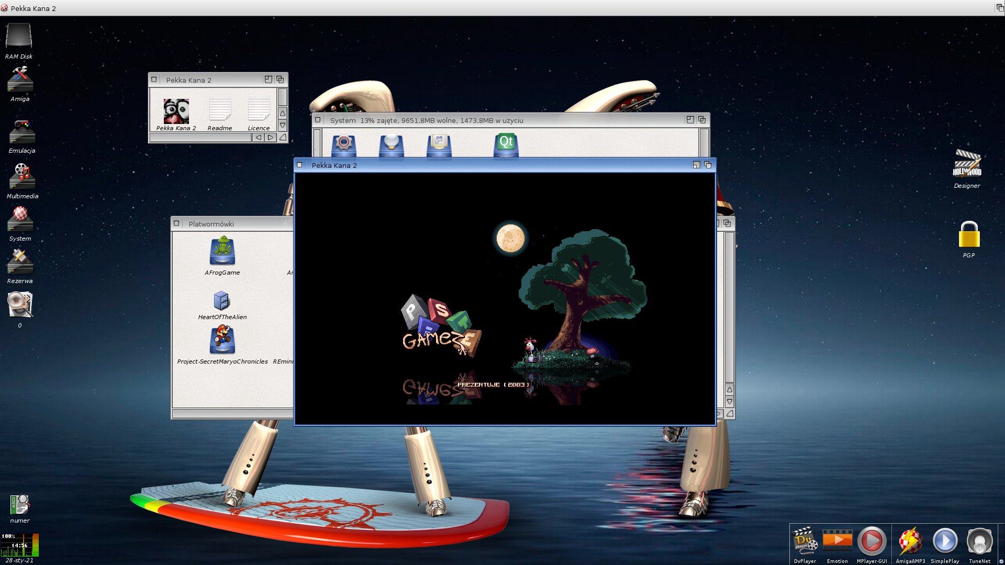Click the scroll-down arrow in small Pekka Kana 2 window
Screen dimensions: 1005x565
tap(283, 125)
